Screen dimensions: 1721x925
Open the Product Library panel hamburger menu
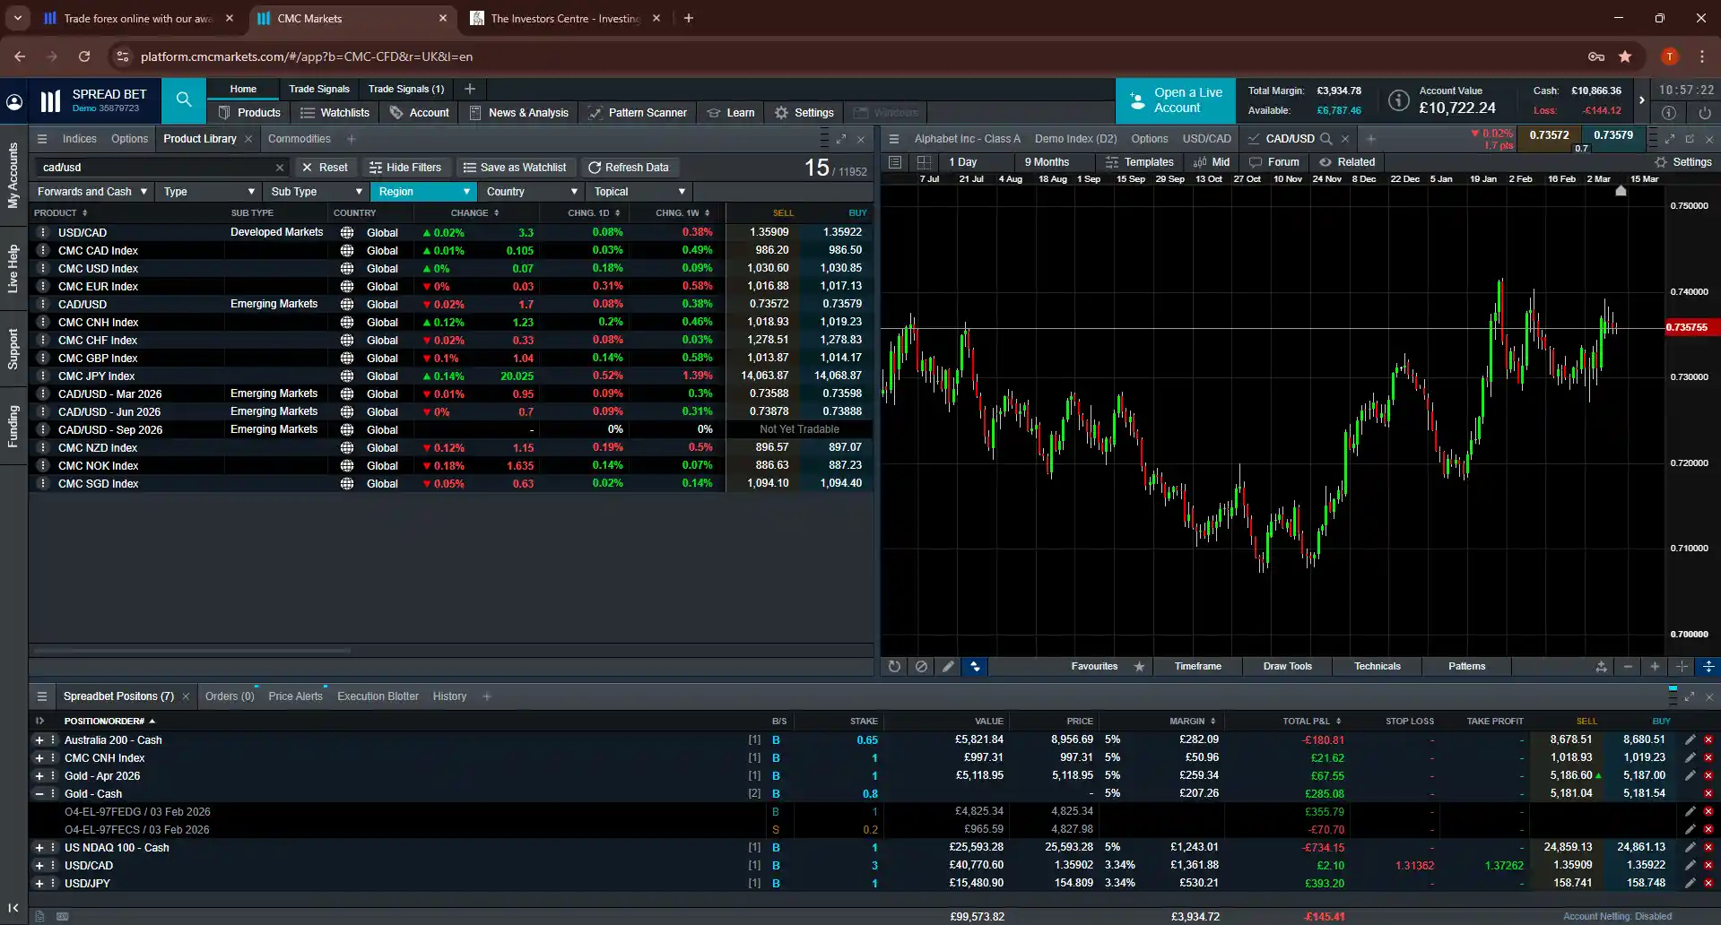tap(42, 139)
